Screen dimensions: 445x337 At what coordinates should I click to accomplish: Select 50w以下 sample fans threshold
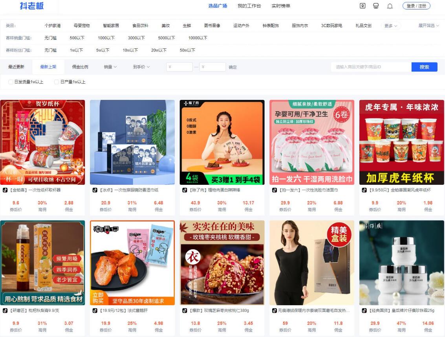point(187,50)
